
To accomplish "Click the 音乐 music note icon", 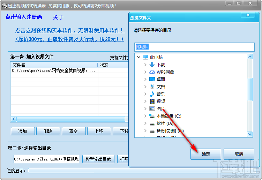I will point(152,94).
